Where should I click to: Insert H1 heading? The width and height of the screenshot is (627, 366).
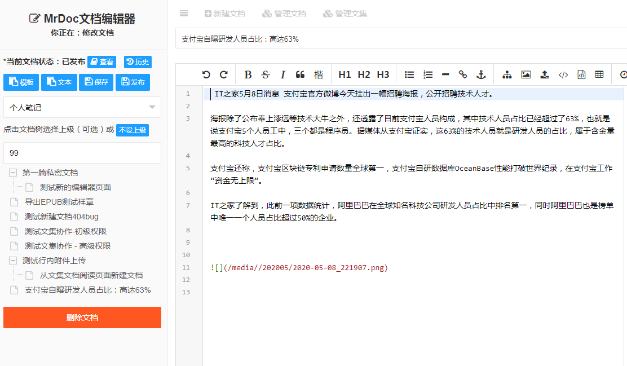[345, 74]
